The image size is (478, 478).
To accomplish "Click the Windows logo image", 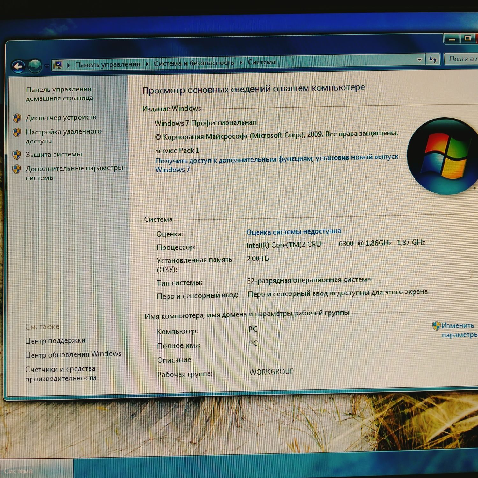I will click(x=443, y=156).
